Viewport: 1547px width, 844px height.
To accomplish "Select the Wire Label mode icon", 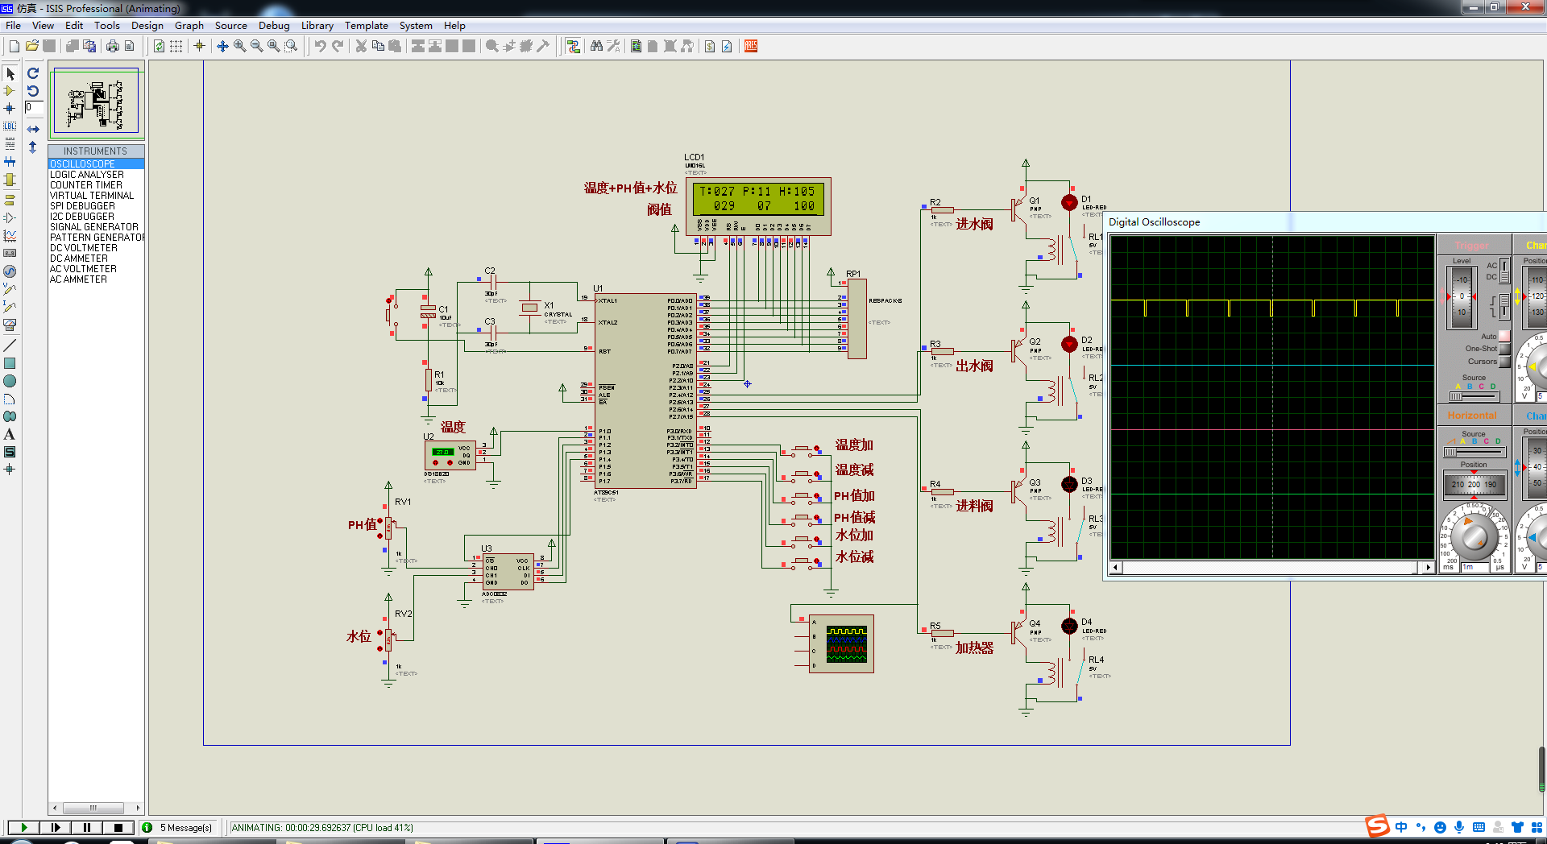I will [x=10, y=126].
